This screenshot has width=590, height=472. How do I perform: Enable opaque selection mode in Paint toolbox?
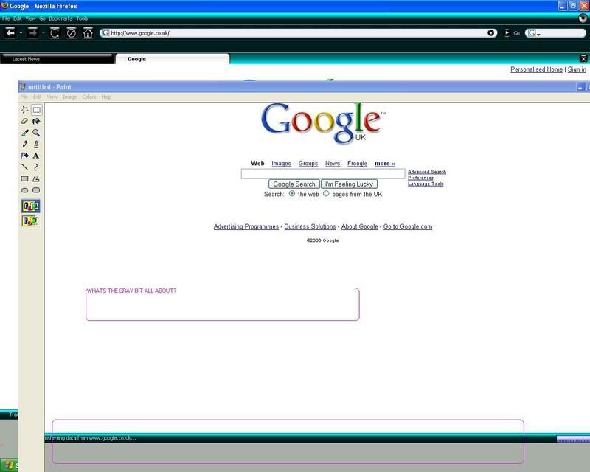tap(30, 206)
